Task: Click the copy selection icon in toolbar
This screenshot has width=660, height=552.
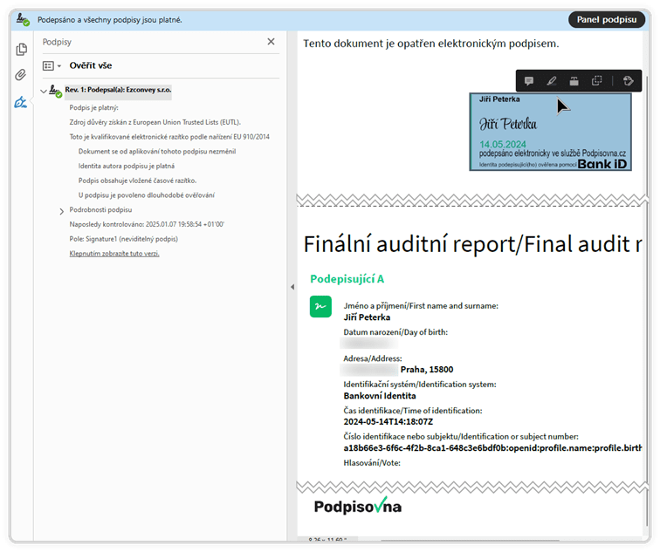Action: pyautogui.click(x=597, y=81)
